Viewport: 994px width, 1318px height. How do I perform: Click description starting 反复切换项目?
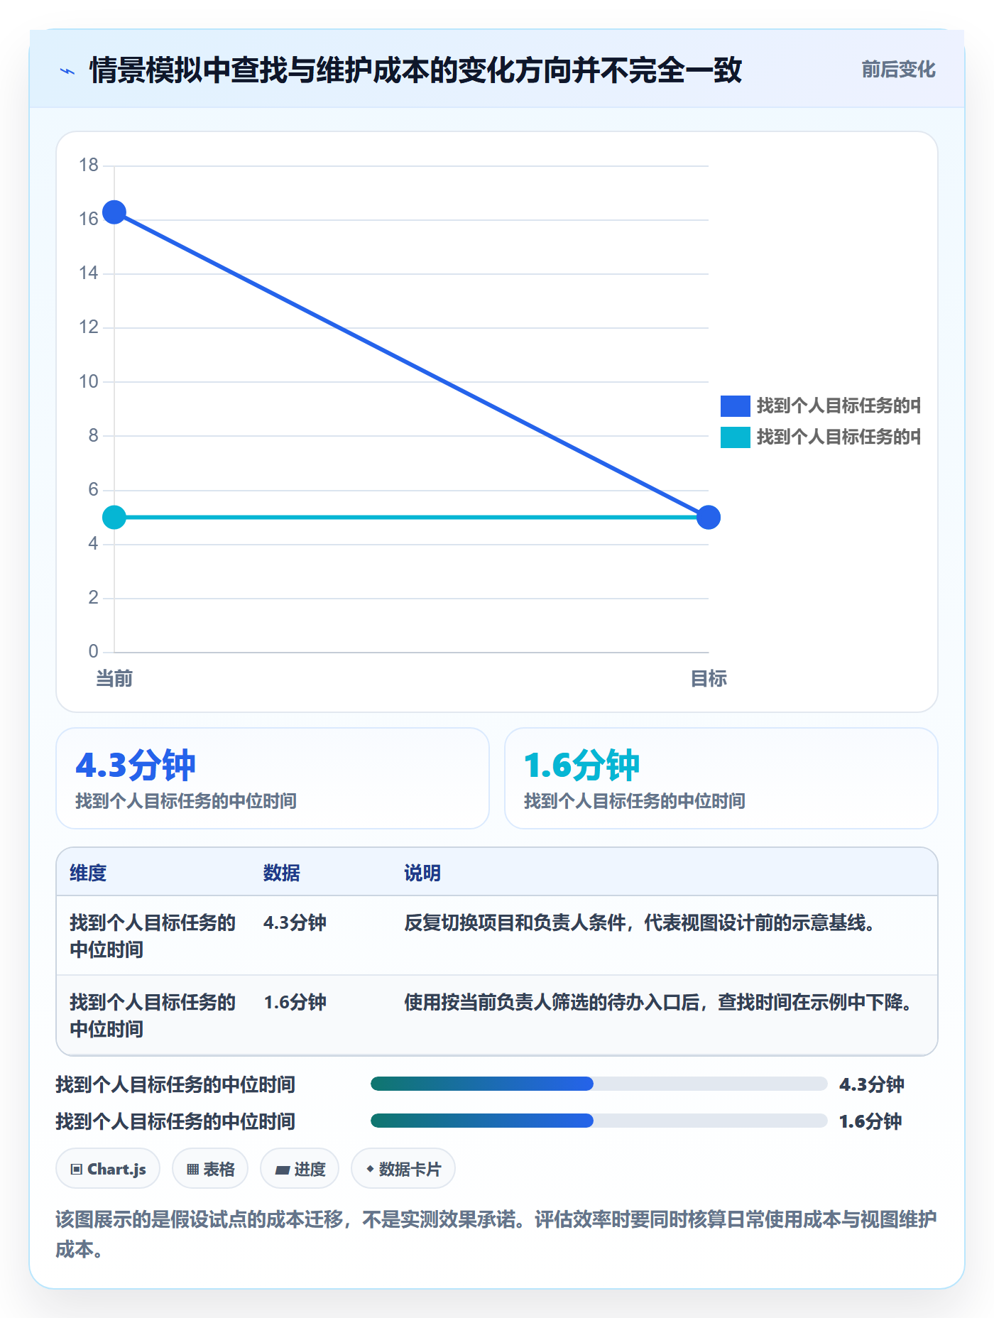click(640, 922)
